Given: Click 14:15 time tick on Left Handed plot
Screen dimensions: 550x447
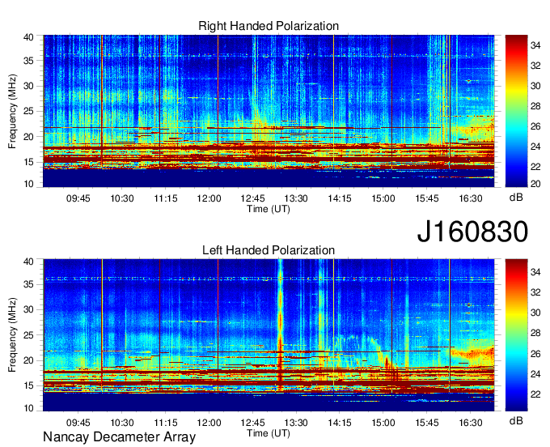Looking at the screenshot, I should click(x=340, y=423).
